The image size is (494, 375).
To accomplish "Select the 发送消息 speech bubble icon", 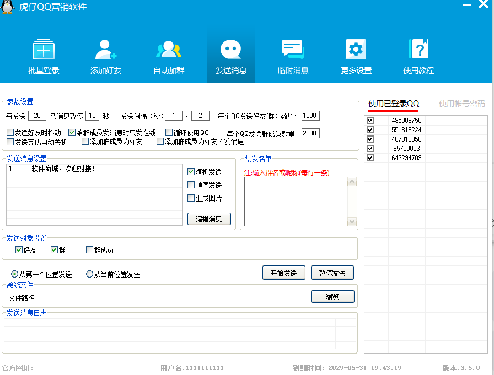I will coord(230,50).
